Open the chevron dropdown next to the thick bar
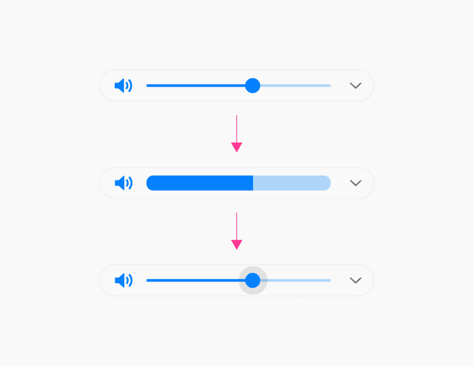This screenshot has width=473, height=366. click(x=355, y=183)
